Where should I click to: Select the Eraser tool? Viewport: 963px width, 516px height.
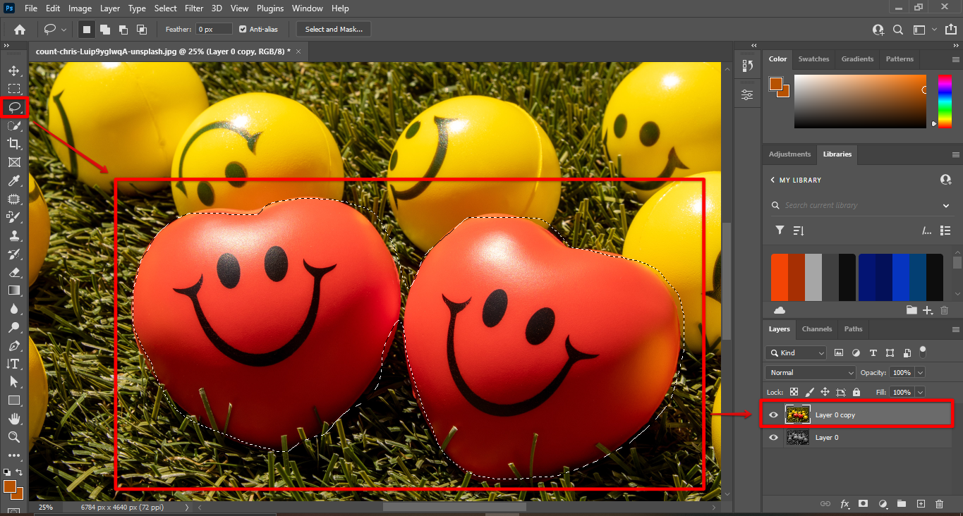tap(13, 272)
